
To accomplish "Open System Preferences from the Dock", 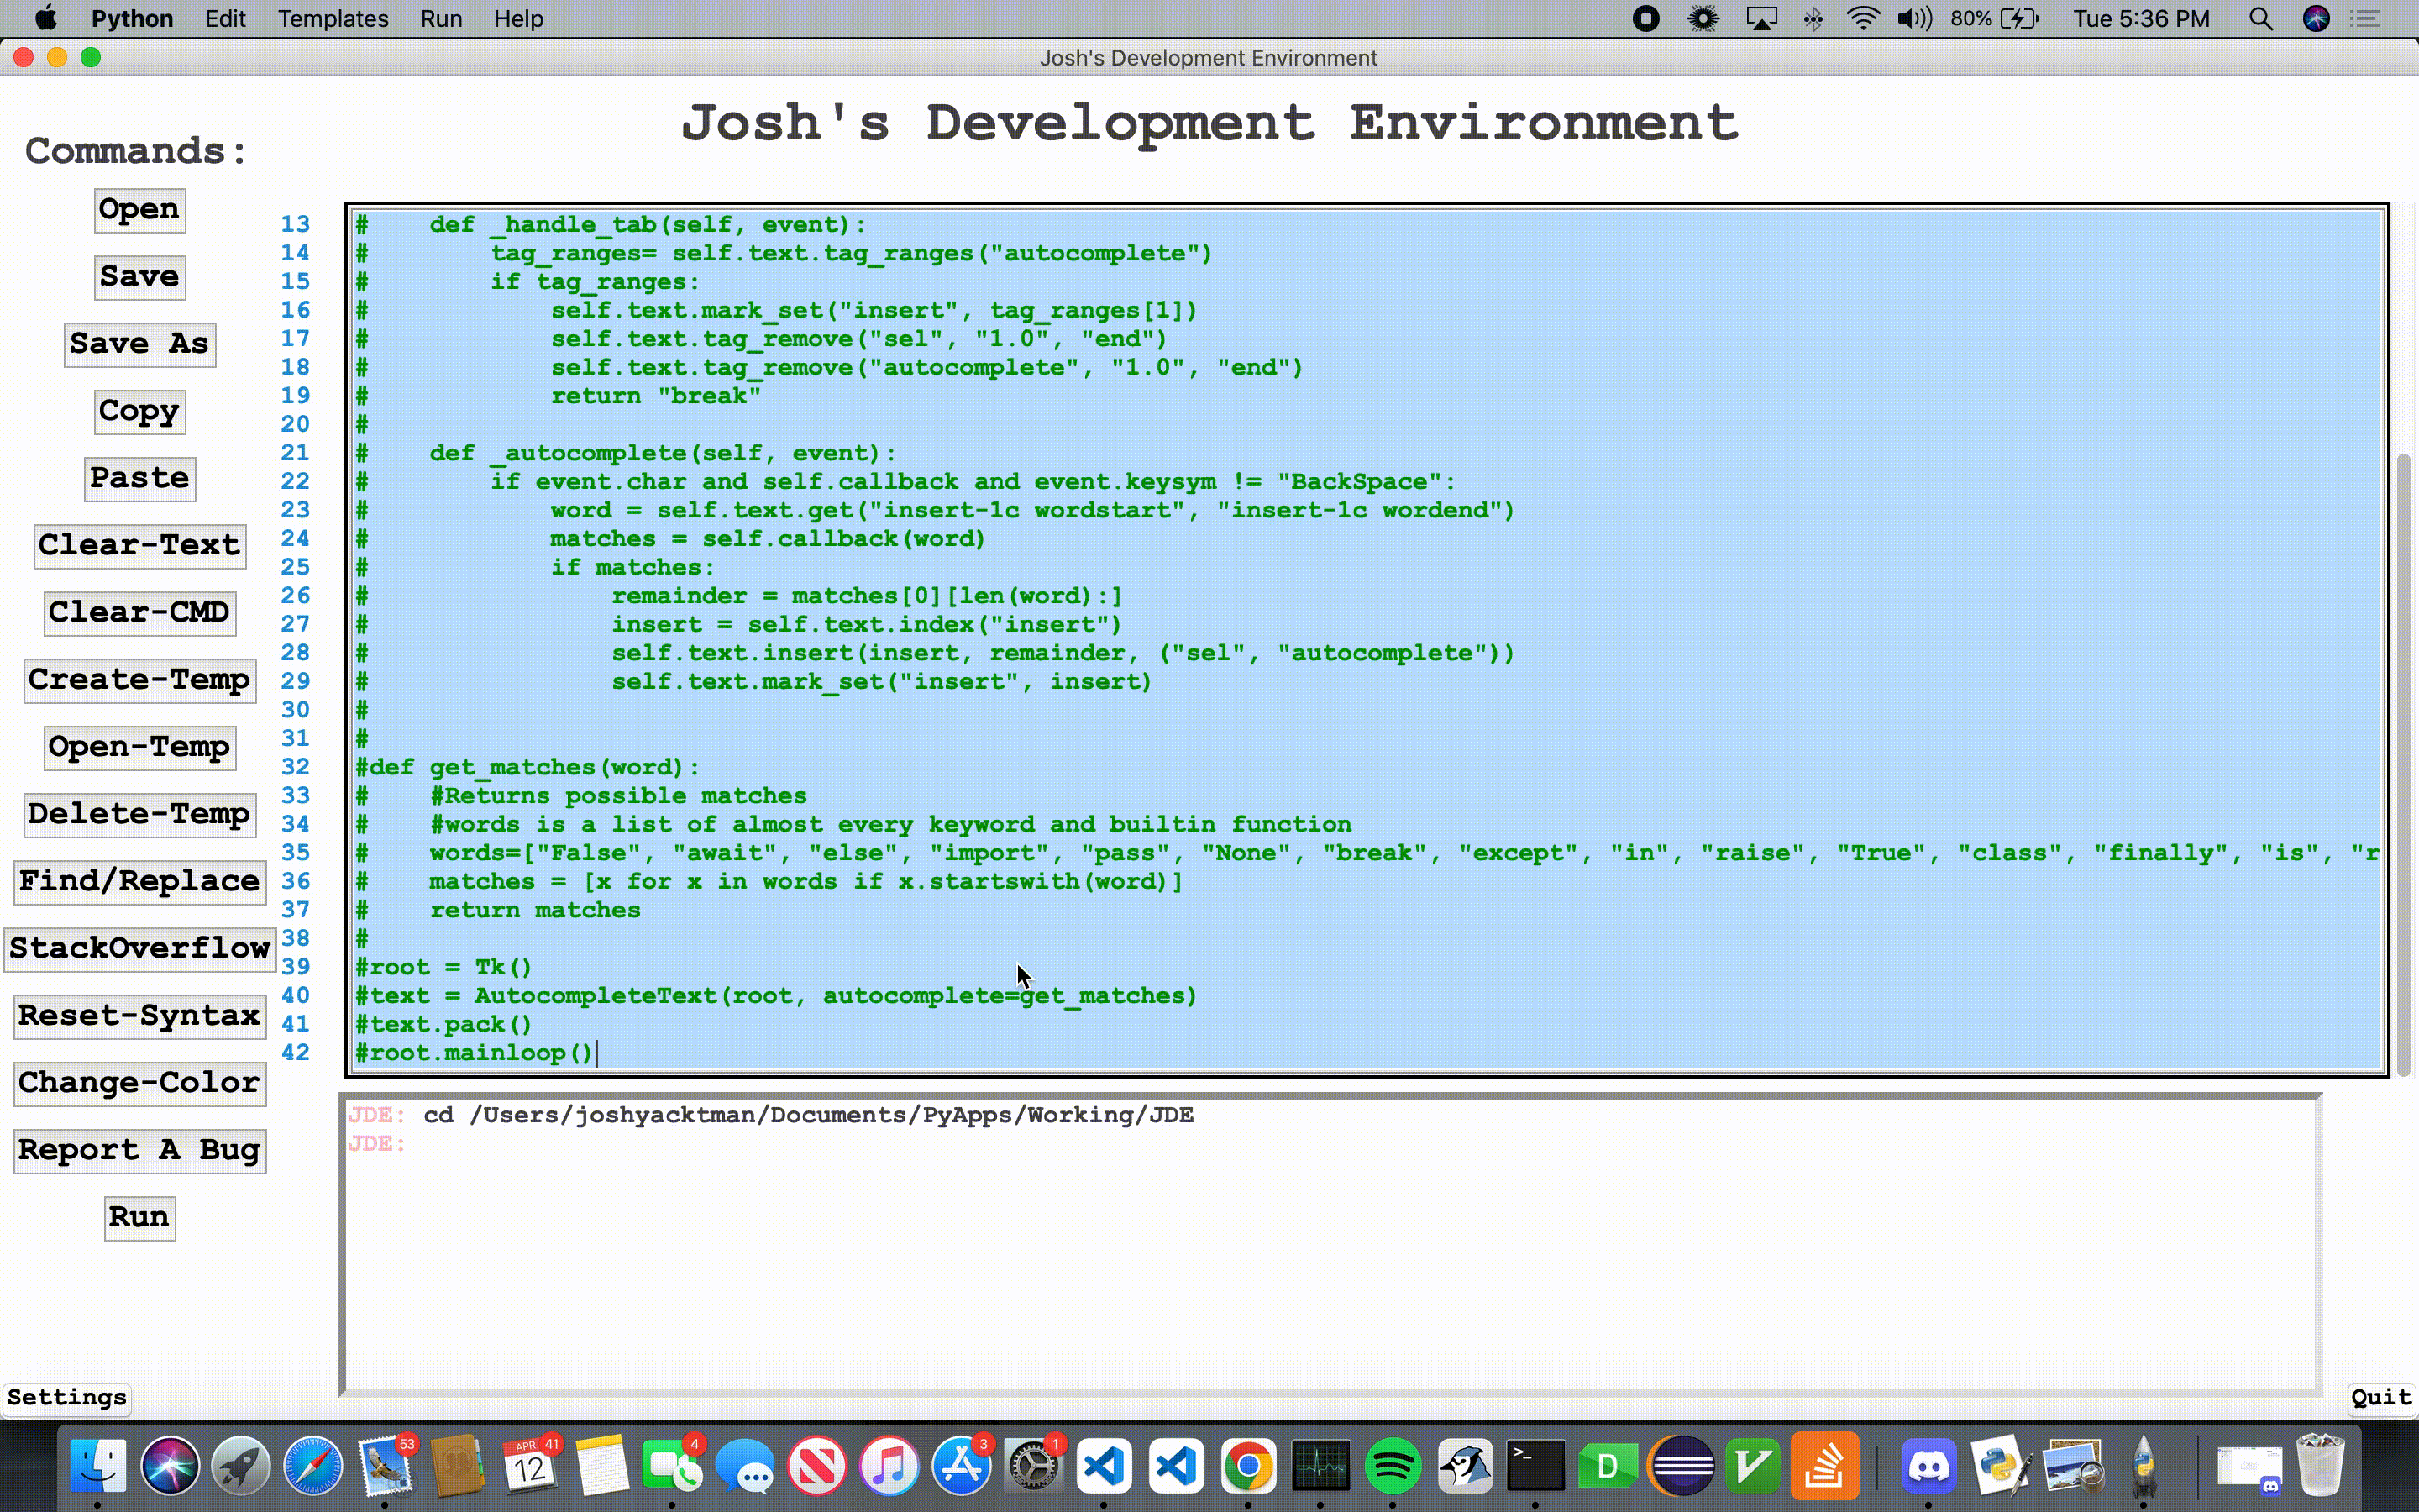I will tap(1032, 1465).
